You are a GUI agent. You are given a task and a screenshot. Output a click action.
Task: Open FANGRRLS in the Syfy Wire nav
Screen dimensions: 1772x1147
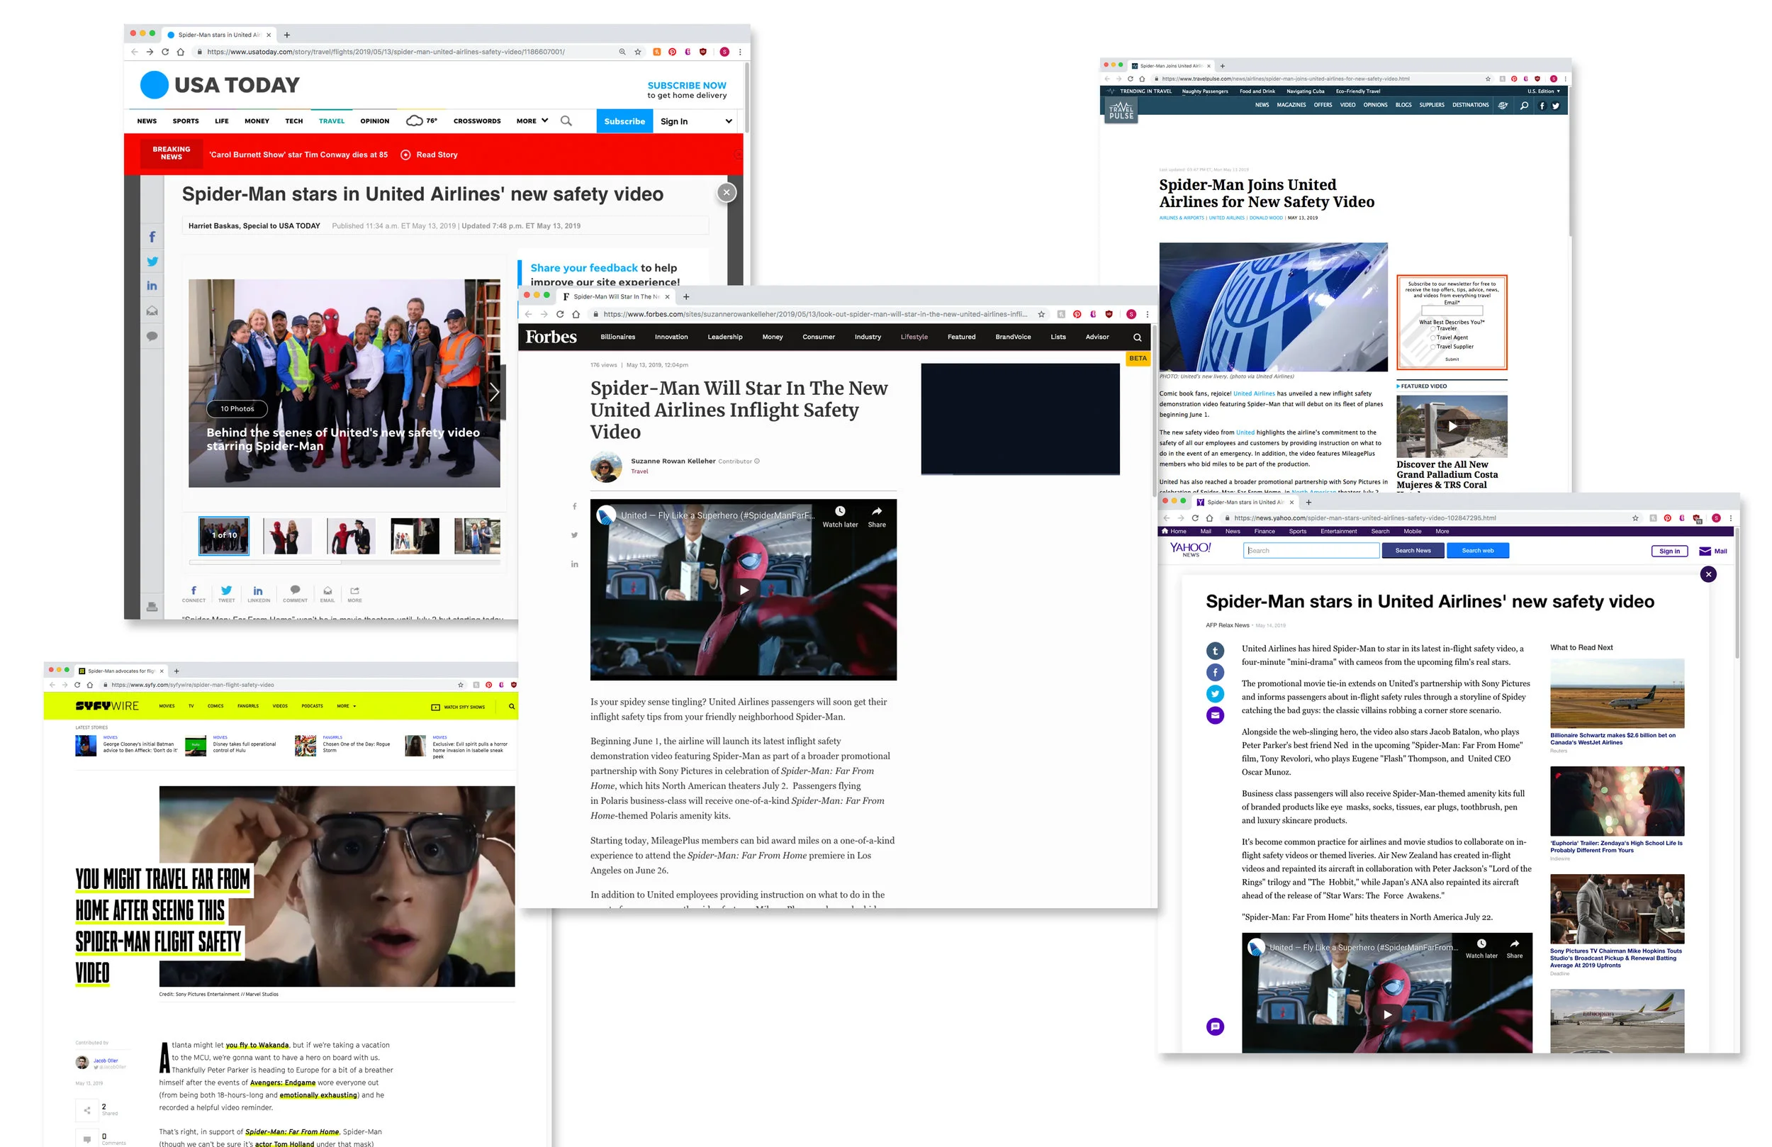248,706
